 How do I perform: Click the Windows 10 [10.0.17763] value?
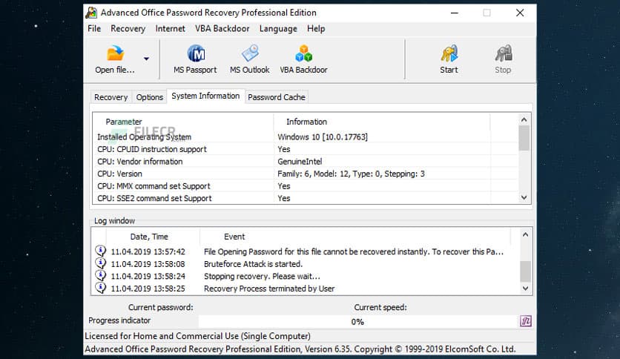tap(323, 136)
